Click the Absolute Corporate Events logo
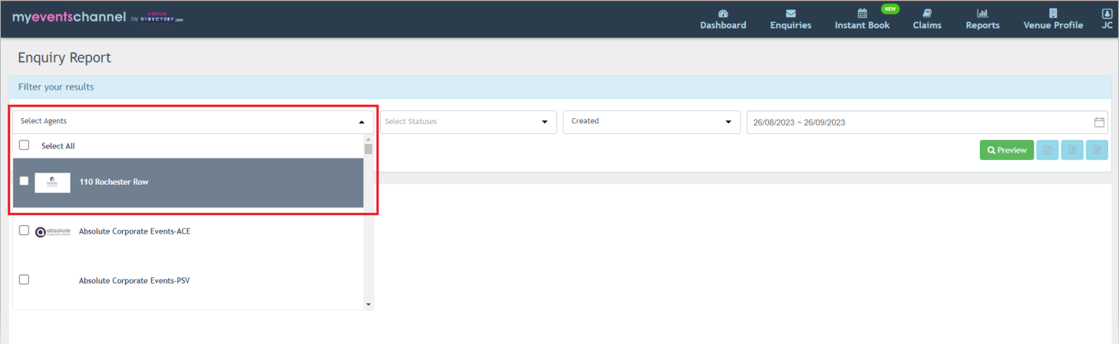The width and height of the screenshot is (1119, 344). [53, 231]
